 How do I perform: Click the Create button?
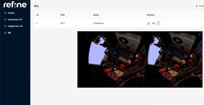click(199, 6)
